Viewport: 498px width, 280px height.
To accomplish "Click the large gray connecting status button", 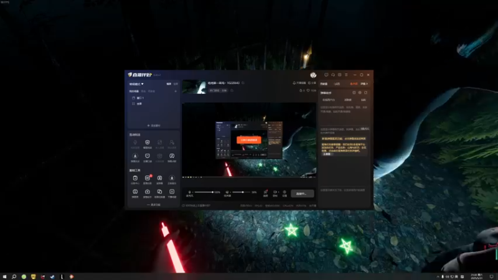I will (x=303, y=194).
